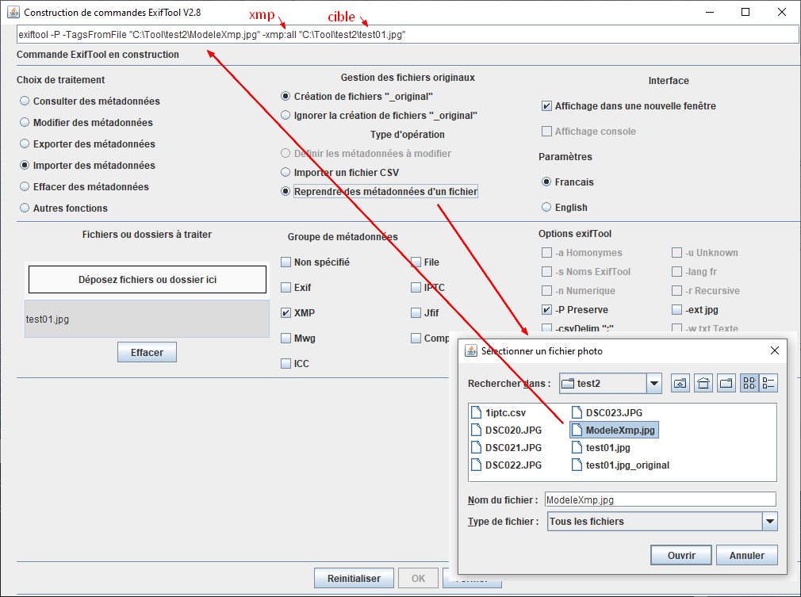Check the File metadata group
This screenshot has width=801, height=597.
(x=416, y=262)
